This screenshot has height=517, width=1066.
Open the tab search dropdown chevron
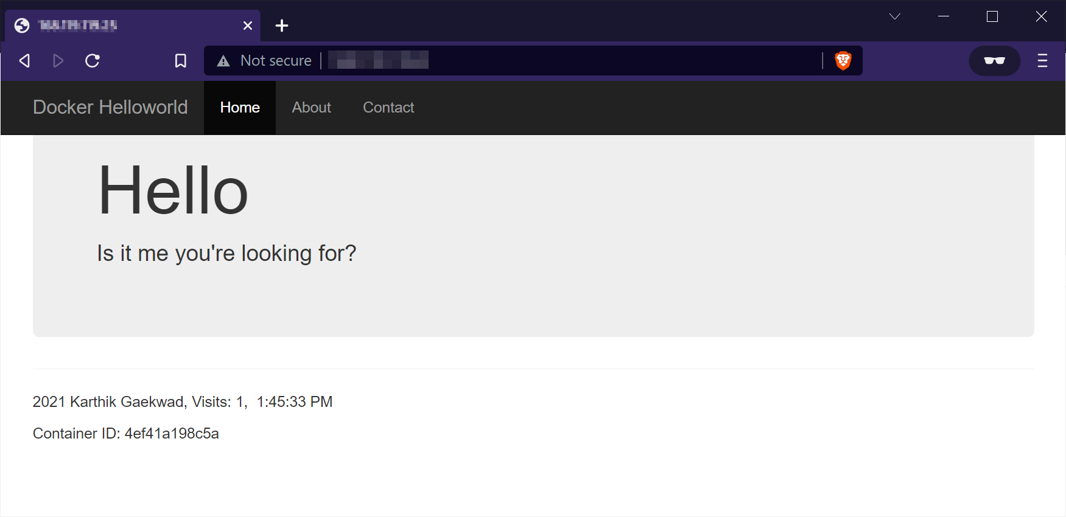[x=894, y=16]
